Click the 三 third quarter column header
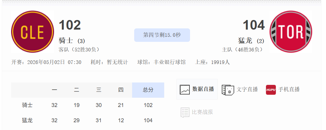This screenshot has height=130, width=326. pos(98,90)
